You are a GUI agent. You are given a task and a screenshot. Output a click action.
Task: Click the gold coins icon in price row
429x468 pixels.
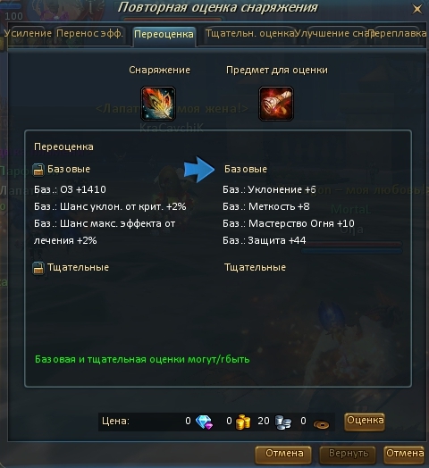tap(243, 422)
